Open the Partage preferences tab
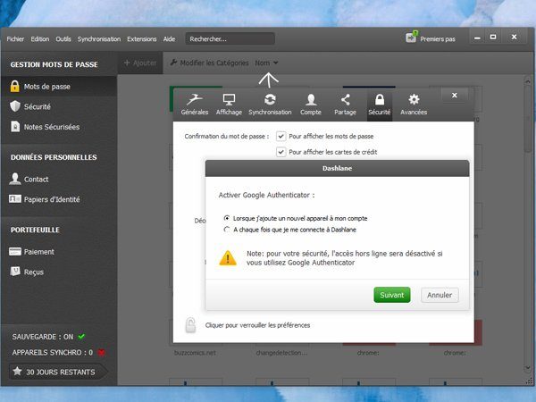Viewport: 536px width, 402px height. tap(345, 105)
